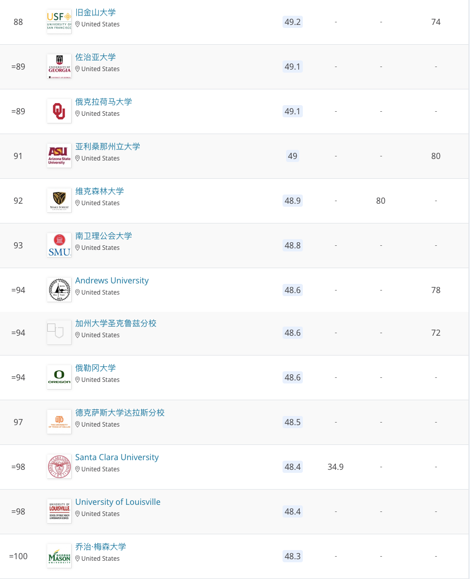Click the 48.8 score for 南卫理公会大学
Screen dimensions: 470x579
click(293, 245)
